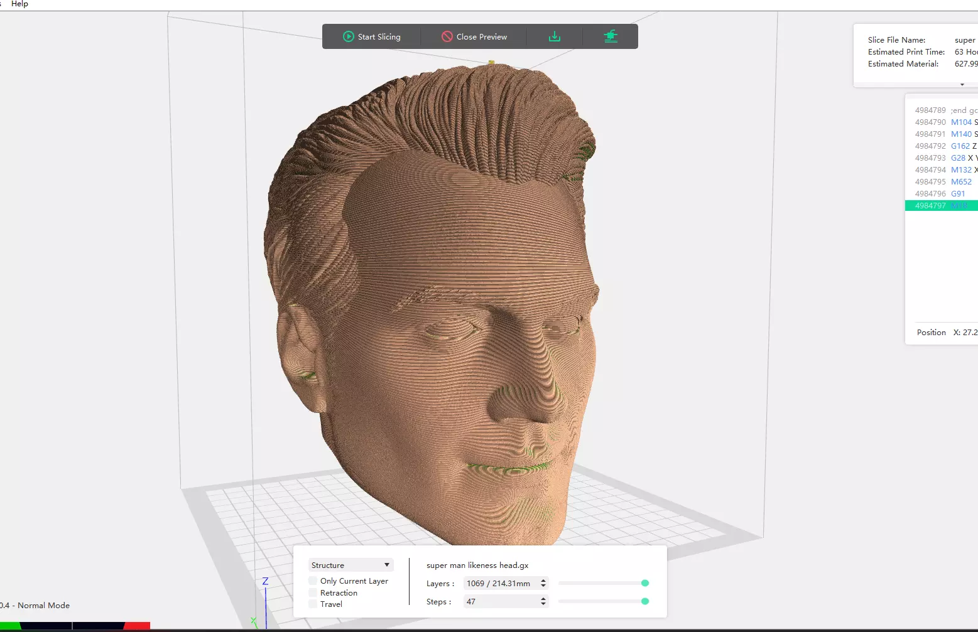Select gcode line 4984794 M132

pos(942,169)
